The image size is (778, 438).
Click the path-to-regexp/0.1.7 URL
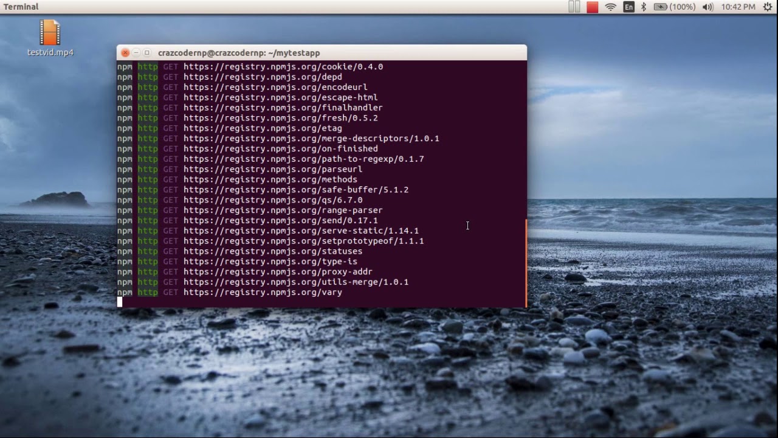point(304,159)
